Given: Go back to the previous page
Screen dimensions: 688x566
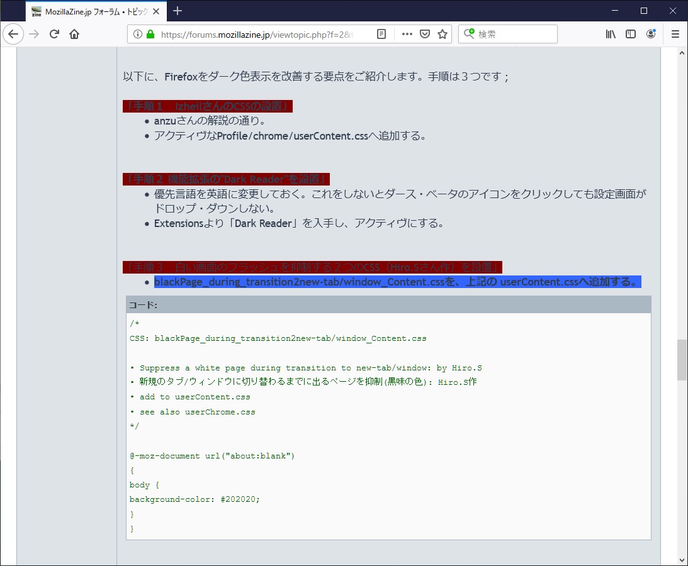Looking at the screenshot, I should click(x=13, y=34).
